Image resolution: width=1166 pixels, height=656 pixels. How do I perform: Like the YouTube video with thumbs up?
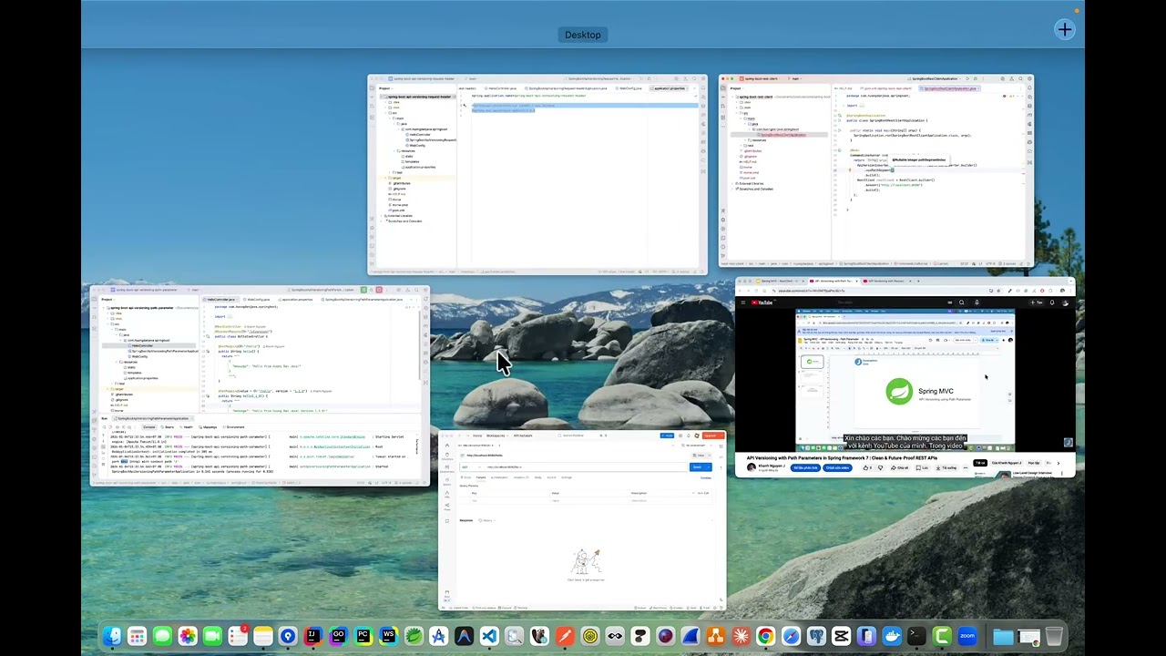[x=867, y=467]
